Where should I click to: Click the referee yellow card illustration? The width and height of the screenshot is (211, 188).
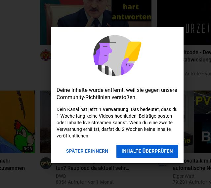[117, 56]
